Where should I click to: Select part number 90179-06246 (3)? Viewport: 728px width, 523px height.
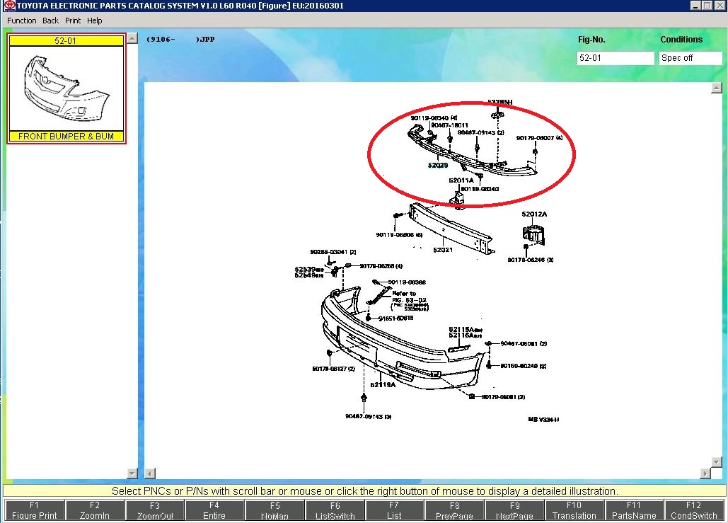530,260
